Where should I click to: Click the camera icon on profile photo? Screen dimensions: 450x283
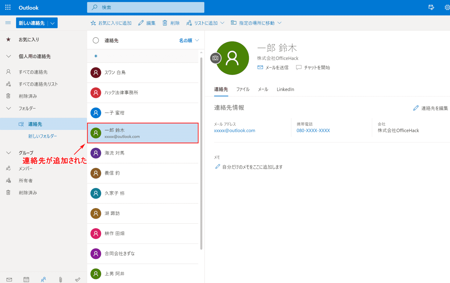coord(215,58)
